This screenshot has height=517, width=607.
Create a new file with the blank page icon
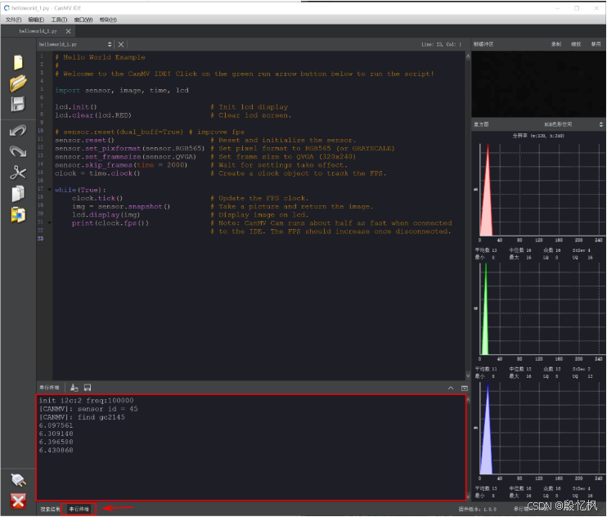(18, 62)
